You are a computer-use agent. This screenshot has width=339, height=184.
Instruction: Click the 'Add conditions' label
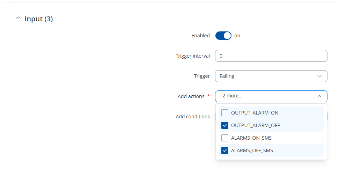coord(193,117)
